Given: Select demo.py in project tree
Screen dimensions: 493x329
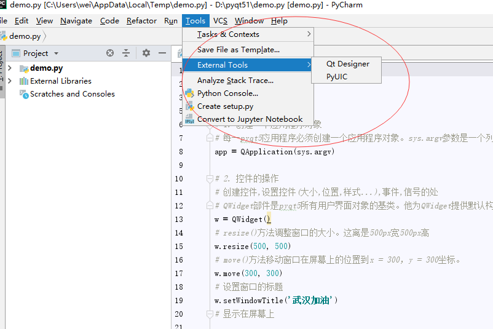Looking at the screenshot, I should [46, 68].
